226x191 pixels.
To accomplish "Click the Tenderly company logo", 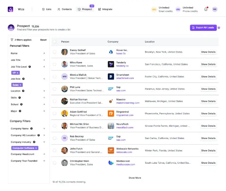I will [x=111, y=64].
